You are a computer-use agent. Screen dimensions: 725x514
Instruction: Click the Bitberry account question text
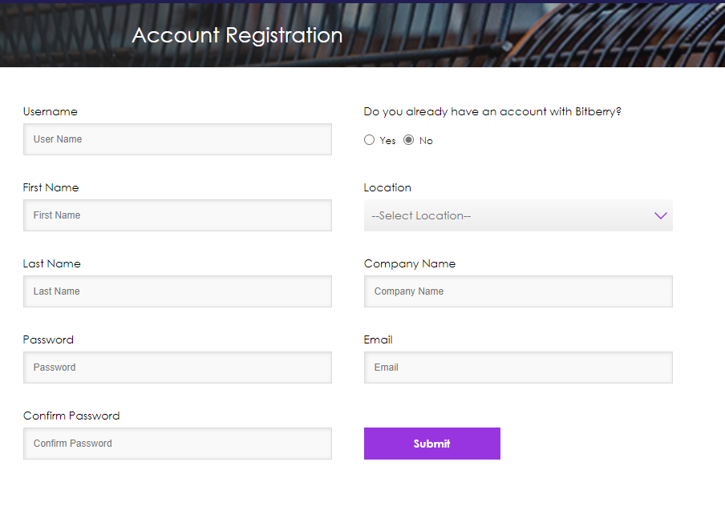[x=492, y=111]
